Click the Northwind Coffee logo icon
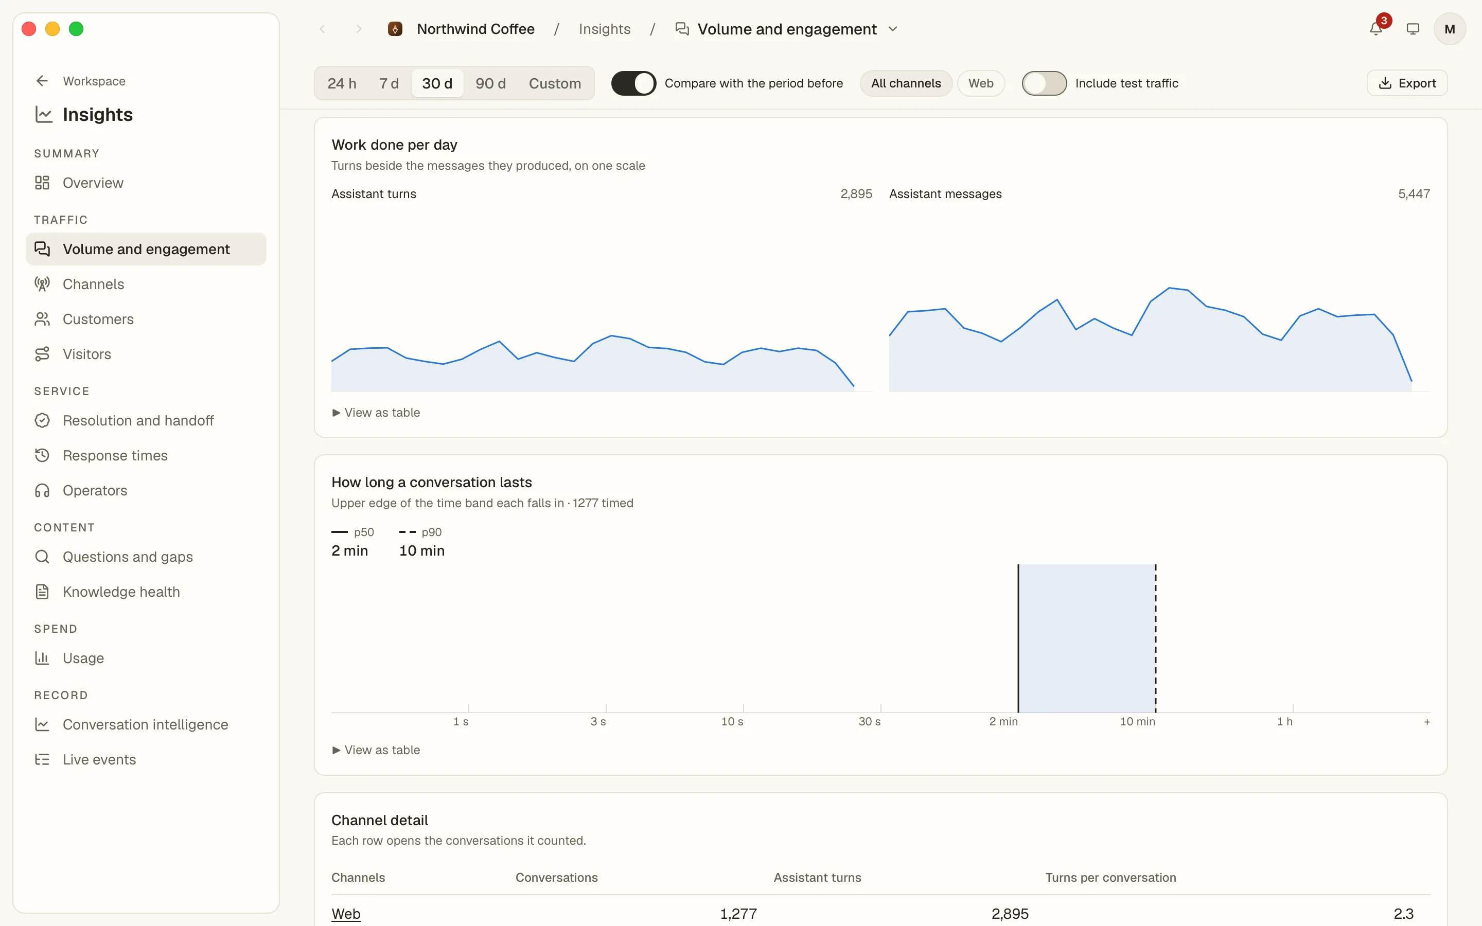1482x926 pixels. point(395,29)
